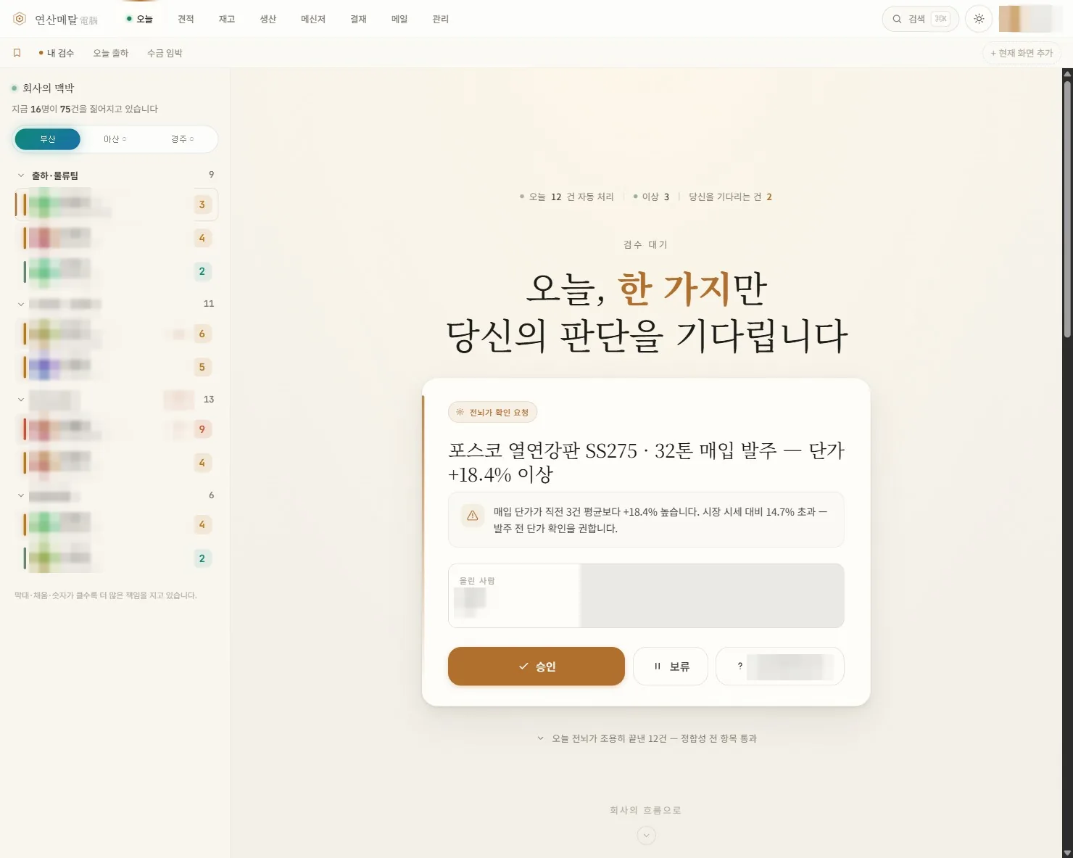Click the 회사의 맥박 header
Viewport: 1073px width, 858px height.
coord(48,88)
